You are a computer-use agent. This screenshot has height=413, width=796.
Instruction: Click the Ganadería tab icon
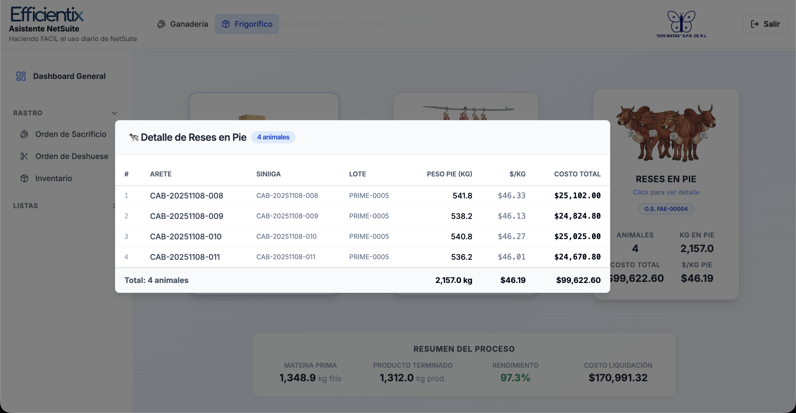(x=161, y=24)
